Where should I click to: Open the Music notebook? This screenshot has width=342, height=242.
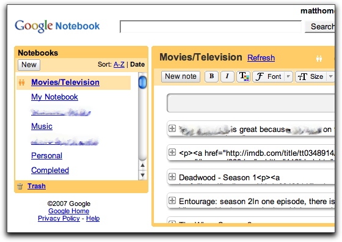tap(42, 126)
